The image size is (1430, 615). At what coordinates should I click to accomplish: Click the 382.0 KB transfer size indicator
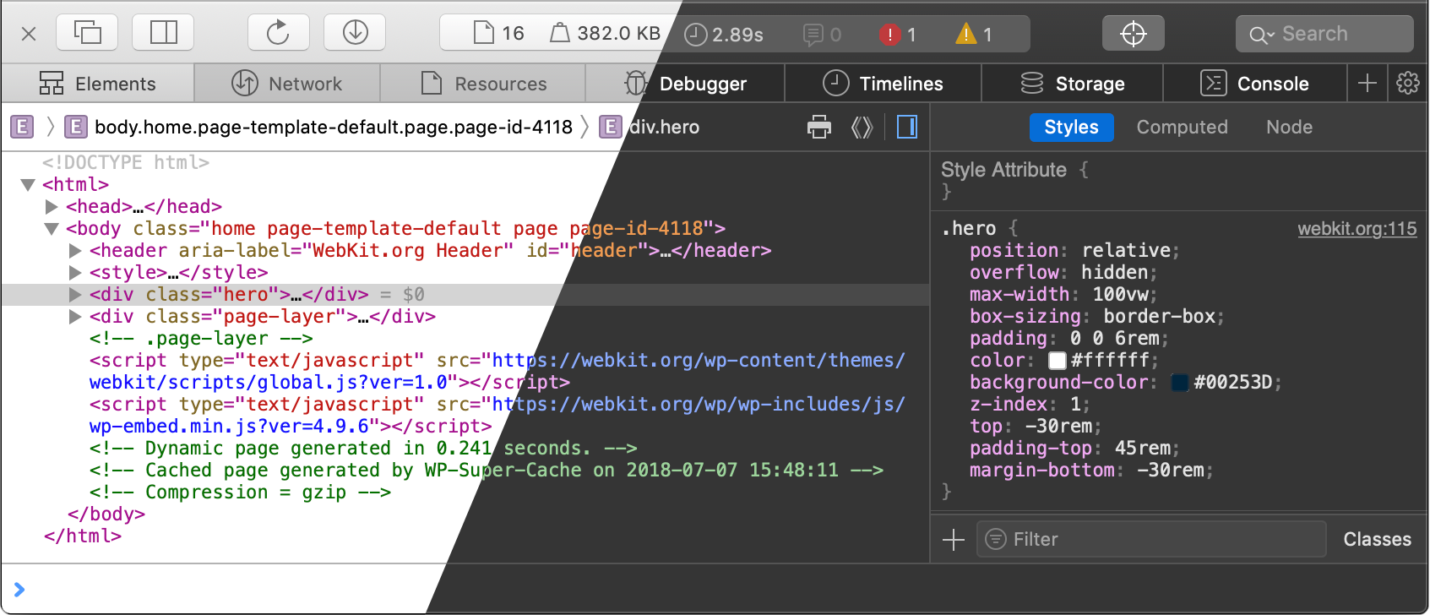[606, 33]
